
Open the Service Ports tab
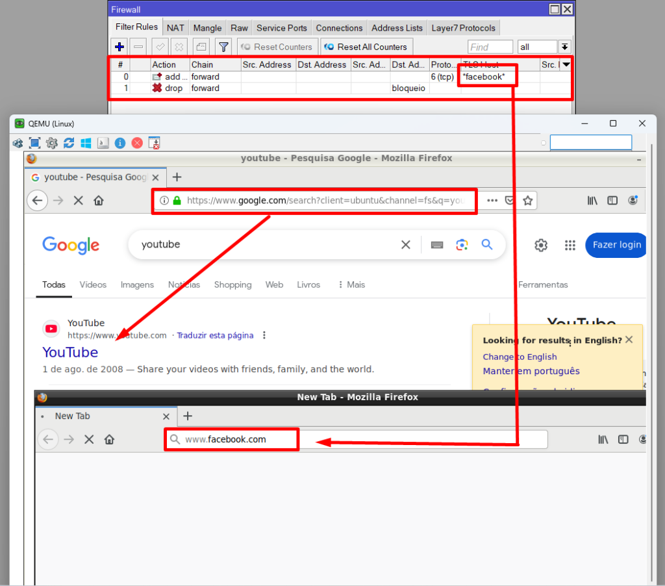coord(282,28)
